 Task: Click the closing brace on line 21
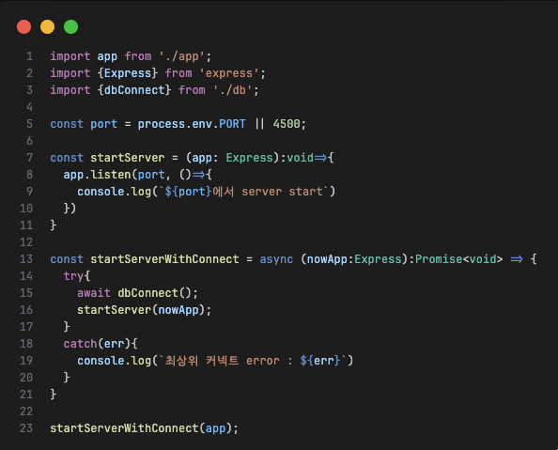[x=53, y=395]
